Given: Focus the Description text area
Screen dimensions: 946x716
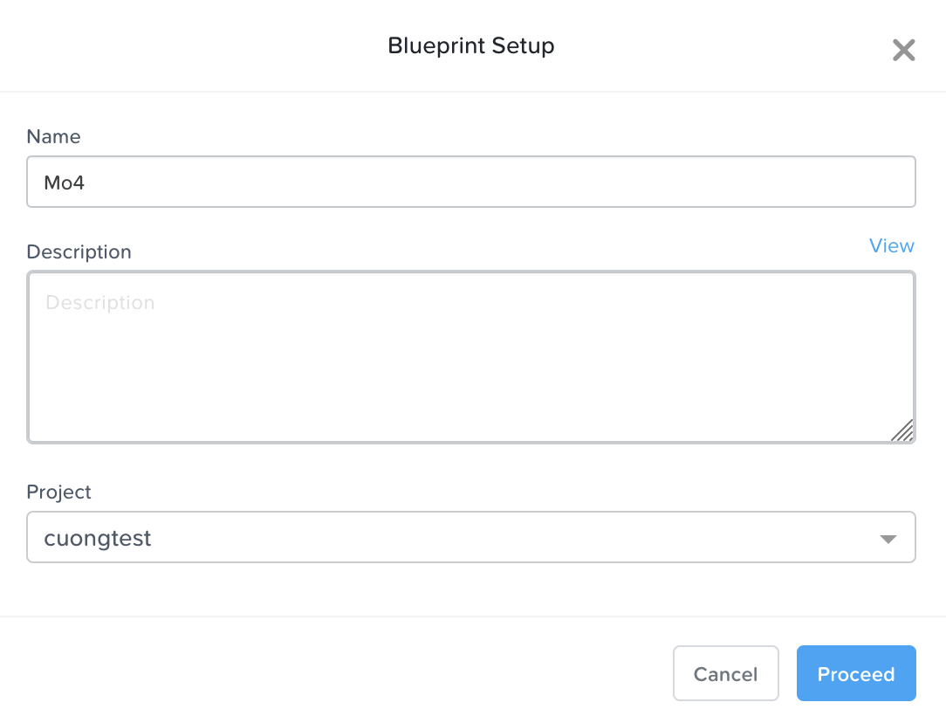Looking at the screenshot, I should pyautogui.click(x=471, y=358).
